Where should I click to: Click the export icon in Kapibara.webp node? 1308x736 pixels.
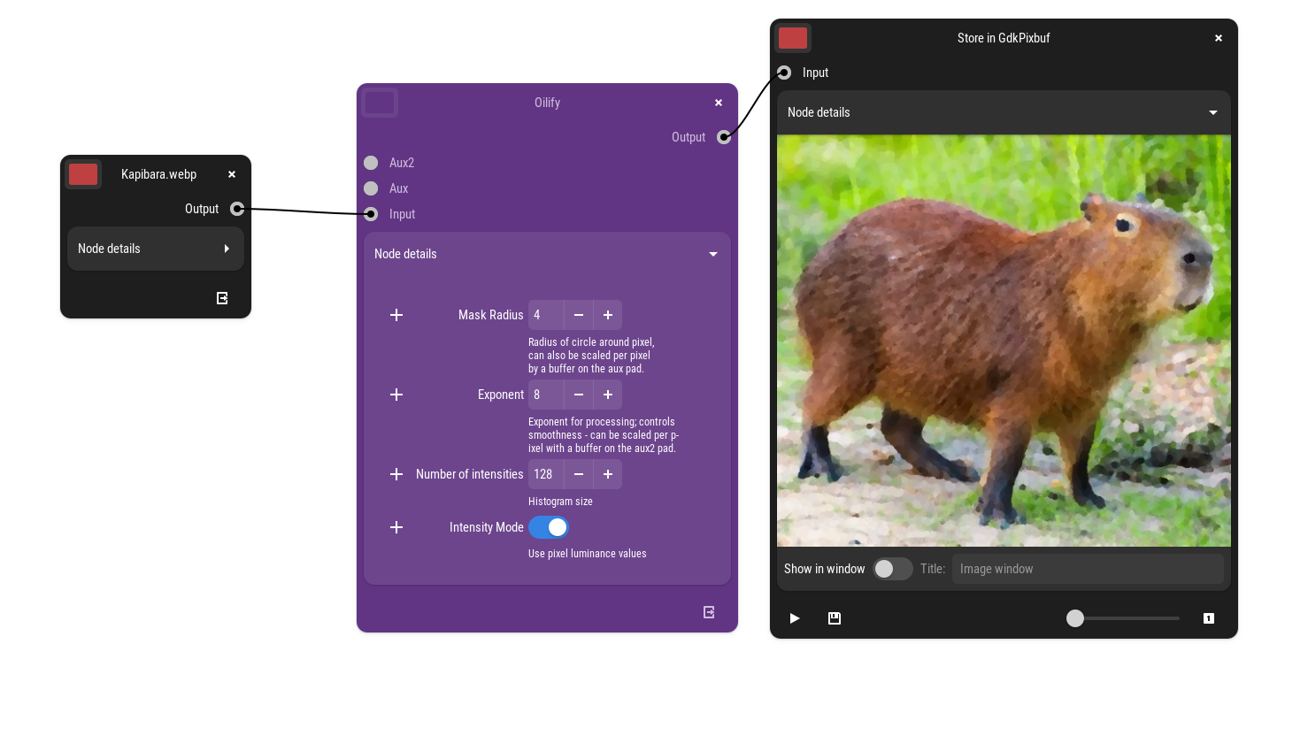point(222,298)
